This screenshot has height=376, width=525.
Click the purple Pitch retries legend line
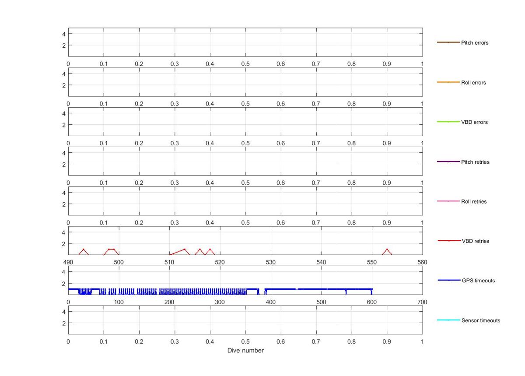coord(448,162)
